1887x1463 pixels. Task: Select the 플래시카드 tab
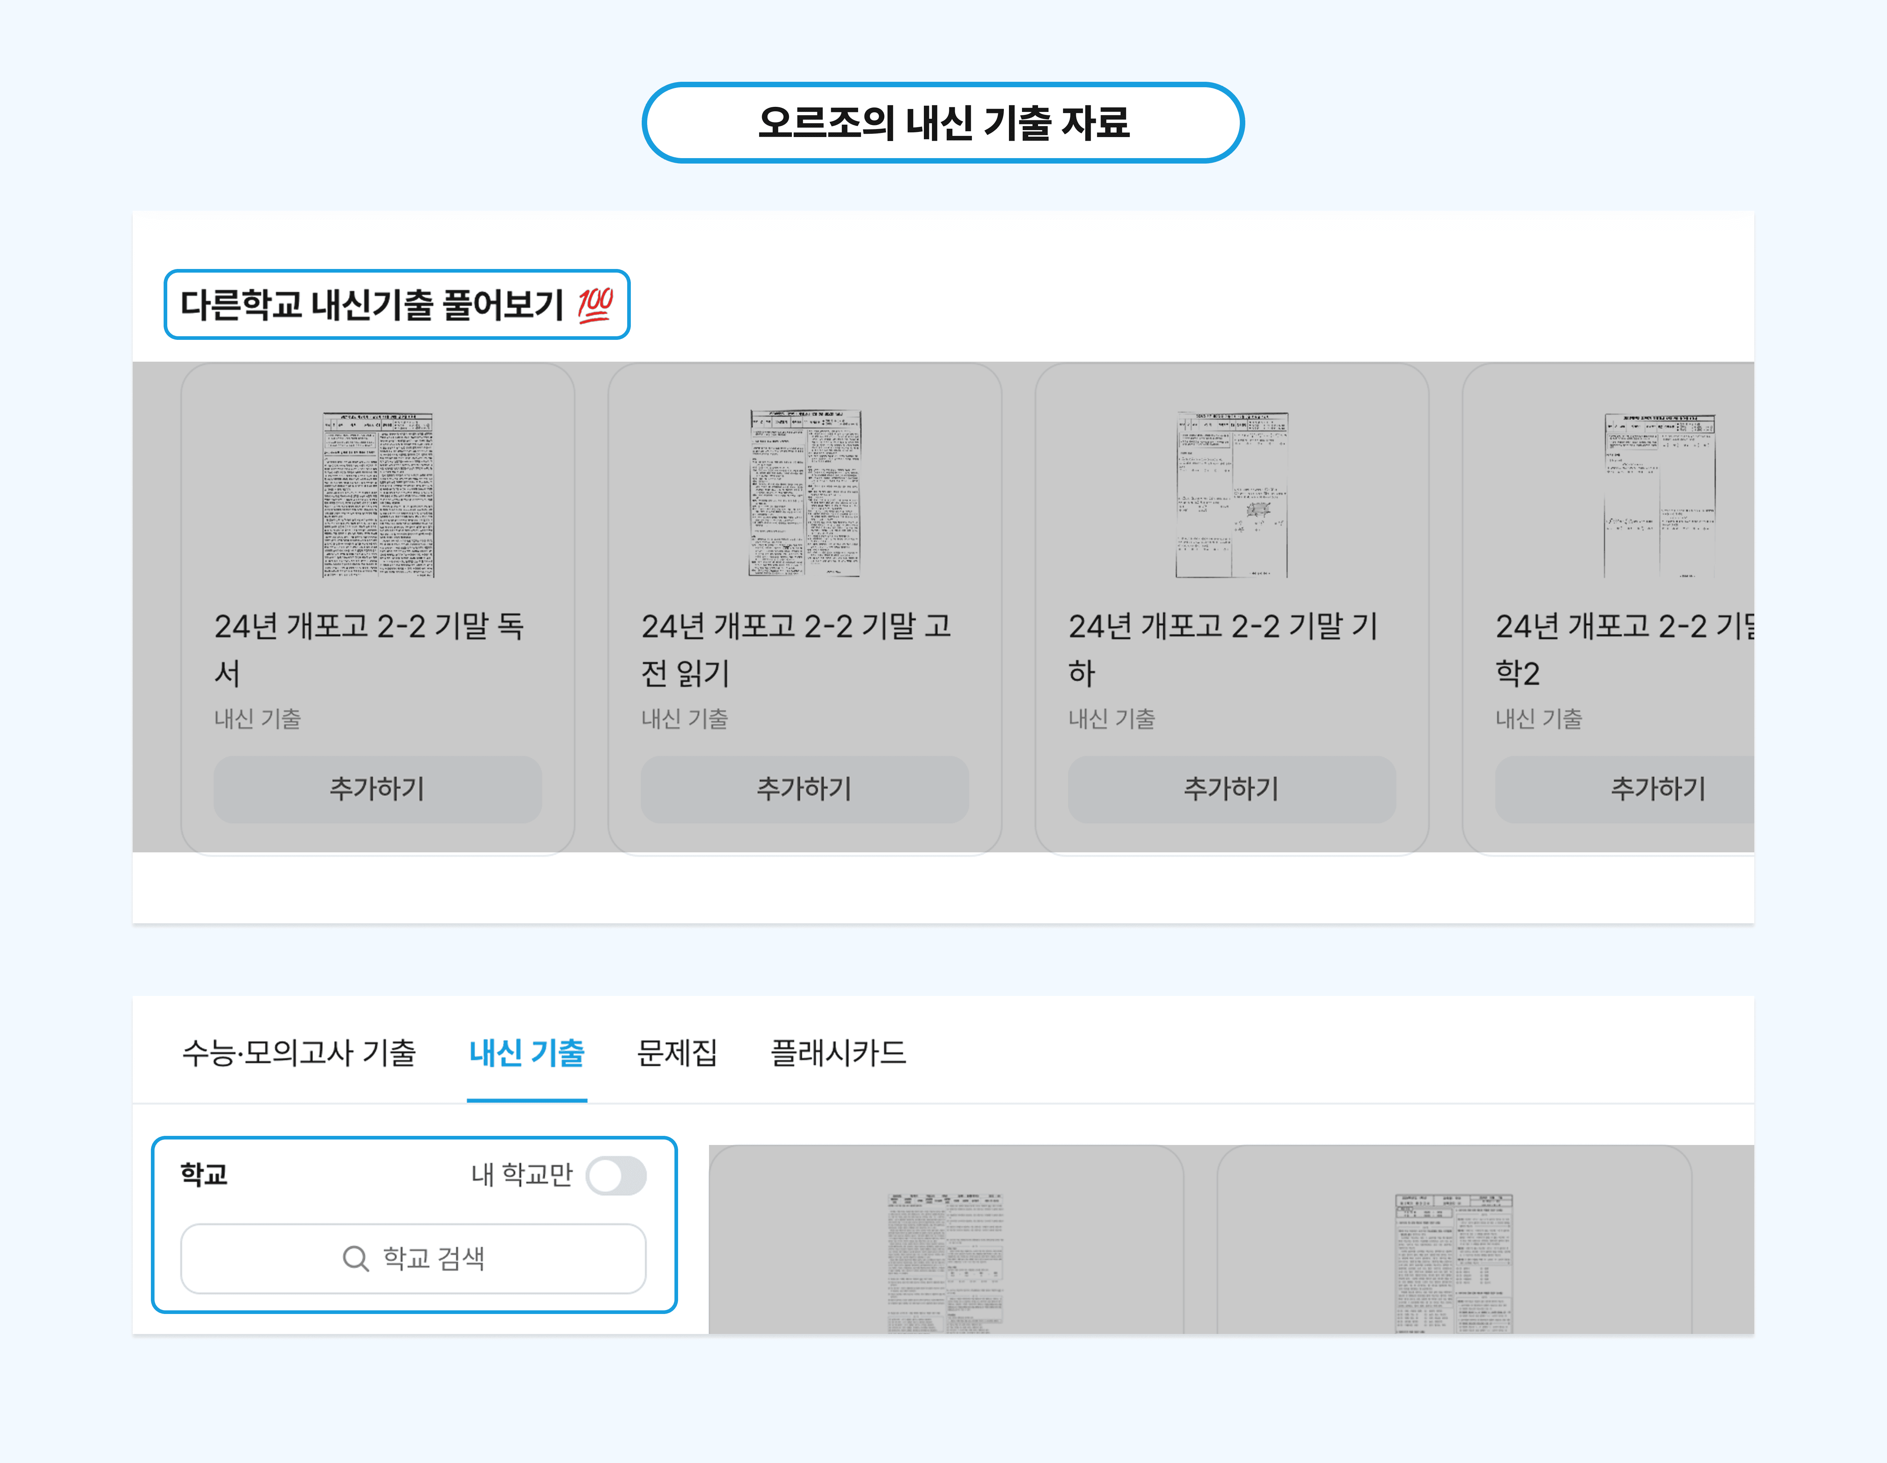(x=839, y=1054)
